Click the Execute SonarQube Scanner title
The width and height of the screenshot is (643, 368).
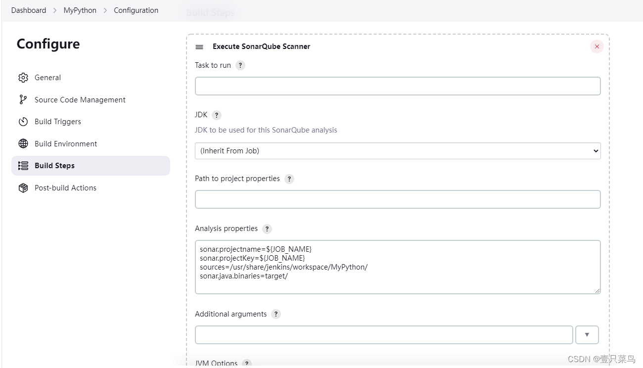click(x=262, y=46)
